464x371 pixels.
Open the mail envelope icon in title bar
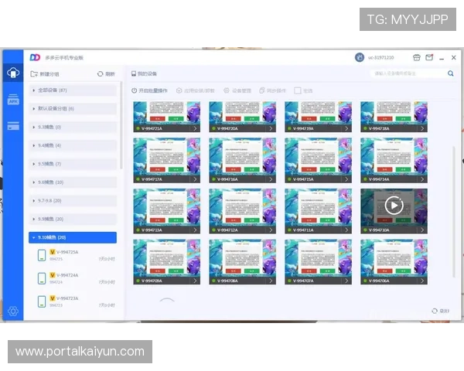point(428,57)
